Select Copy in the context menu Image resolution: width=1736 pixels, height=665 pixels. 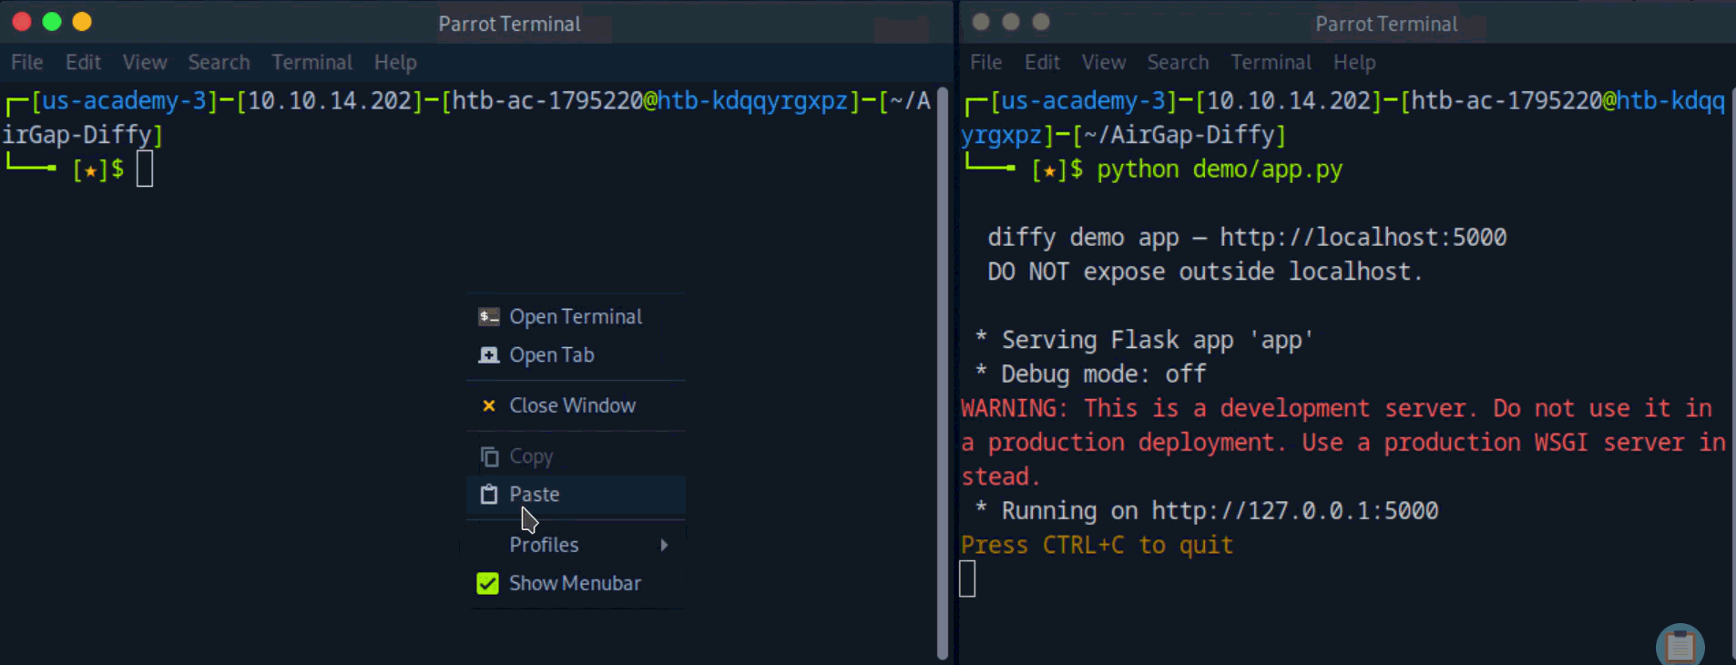pyautogui.click(x=576, y=456)
